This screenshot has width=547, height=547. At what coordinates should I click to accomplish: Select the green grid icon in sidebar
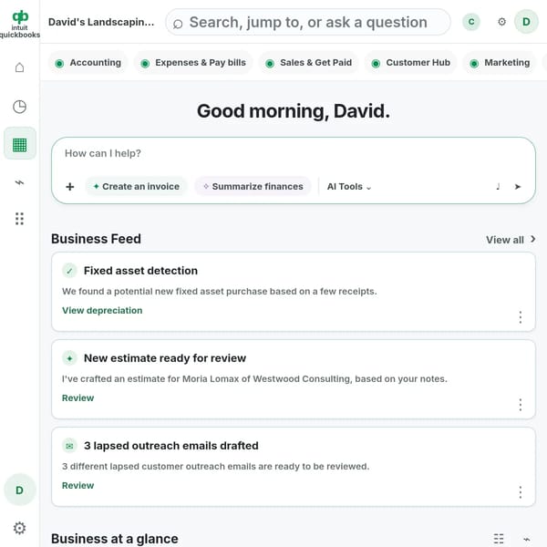point(19,145)
